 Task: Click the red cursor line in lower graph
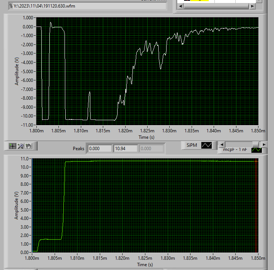click(256, 206)
